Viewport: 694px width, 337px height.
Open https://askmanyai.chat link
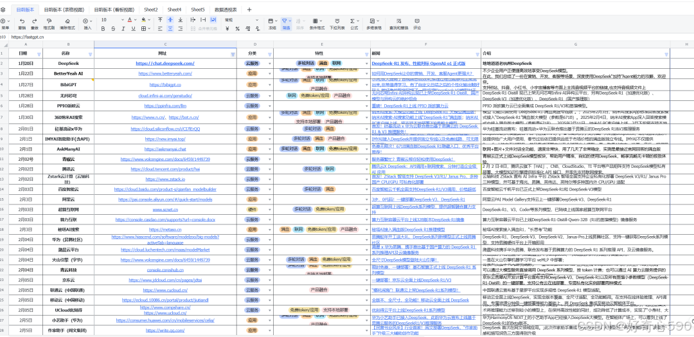click(x=165, y=149)
